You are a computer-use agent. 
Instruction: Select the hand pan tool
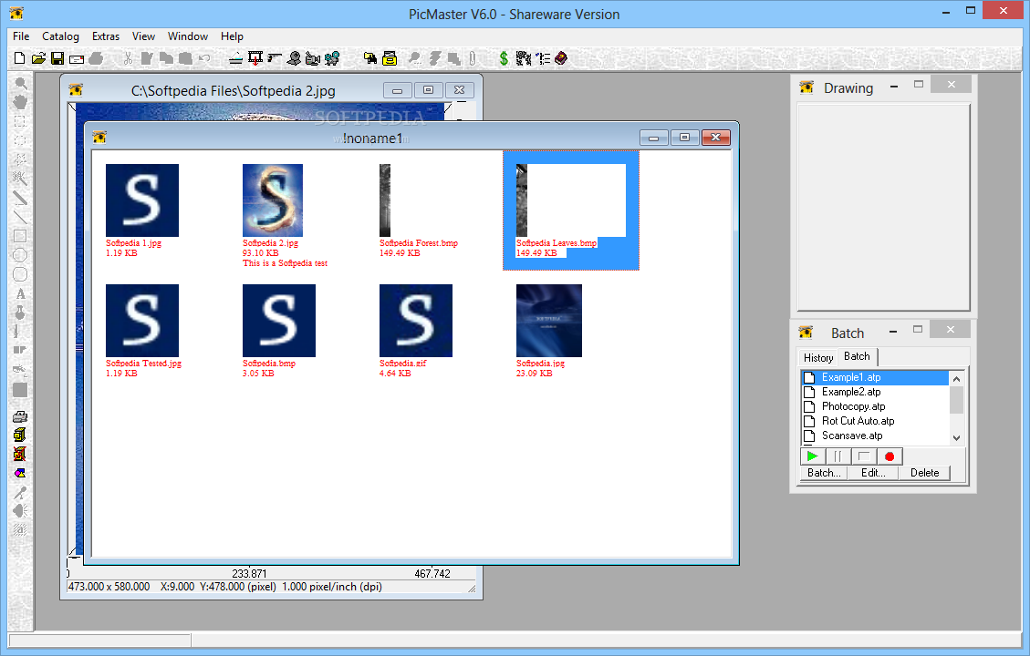(x=20, y=102)
